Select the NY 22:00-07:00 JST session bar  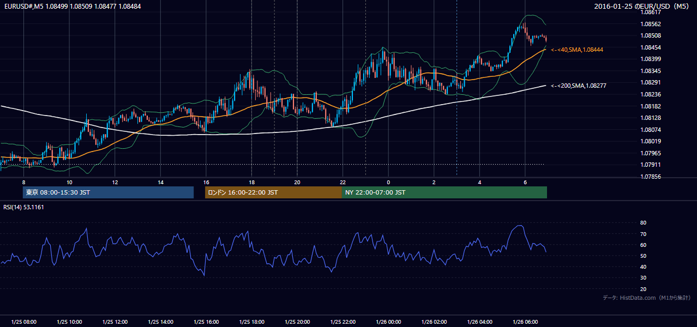coord(444,192)
